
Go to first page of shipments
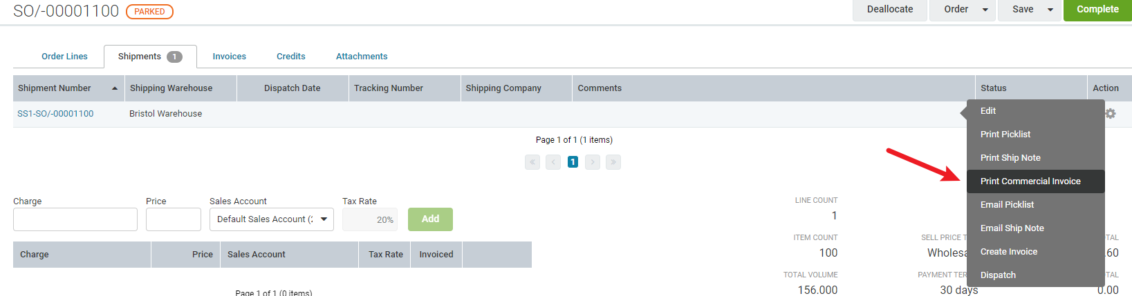tap(532, 162)
